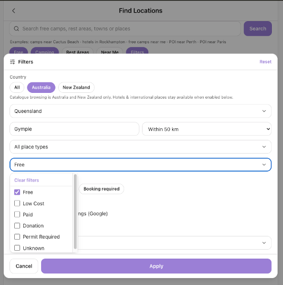This screenshot has height=285, width=283.
Task: Click the Near Me quick filter chip
Action: (110, 51)
